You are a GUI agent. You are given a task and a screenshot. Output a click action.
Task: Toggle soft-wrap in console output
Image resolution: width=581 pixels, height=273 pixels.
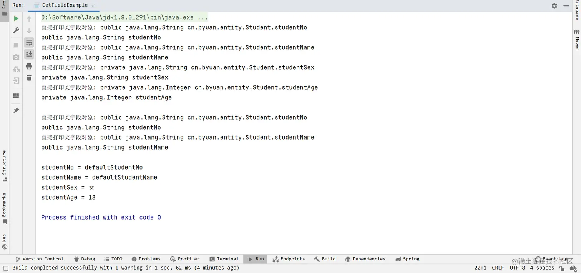[29, 42]
